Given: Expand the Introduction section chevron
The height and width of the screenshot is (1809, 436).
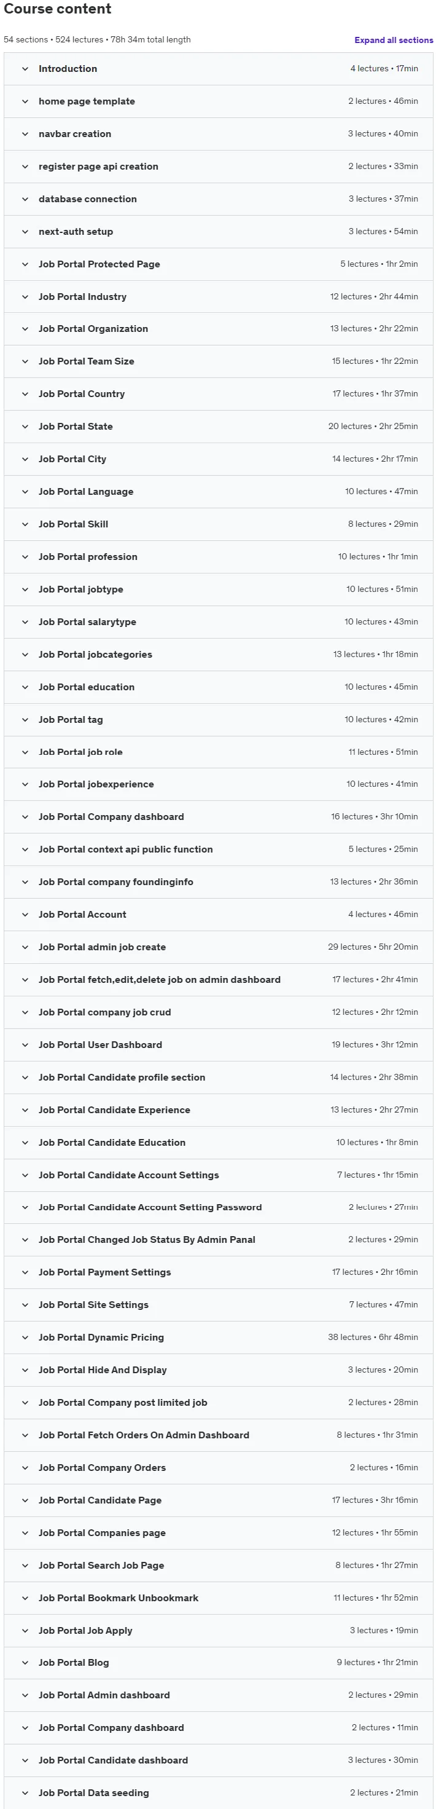Looking at the screenshot, I should 25,69.
